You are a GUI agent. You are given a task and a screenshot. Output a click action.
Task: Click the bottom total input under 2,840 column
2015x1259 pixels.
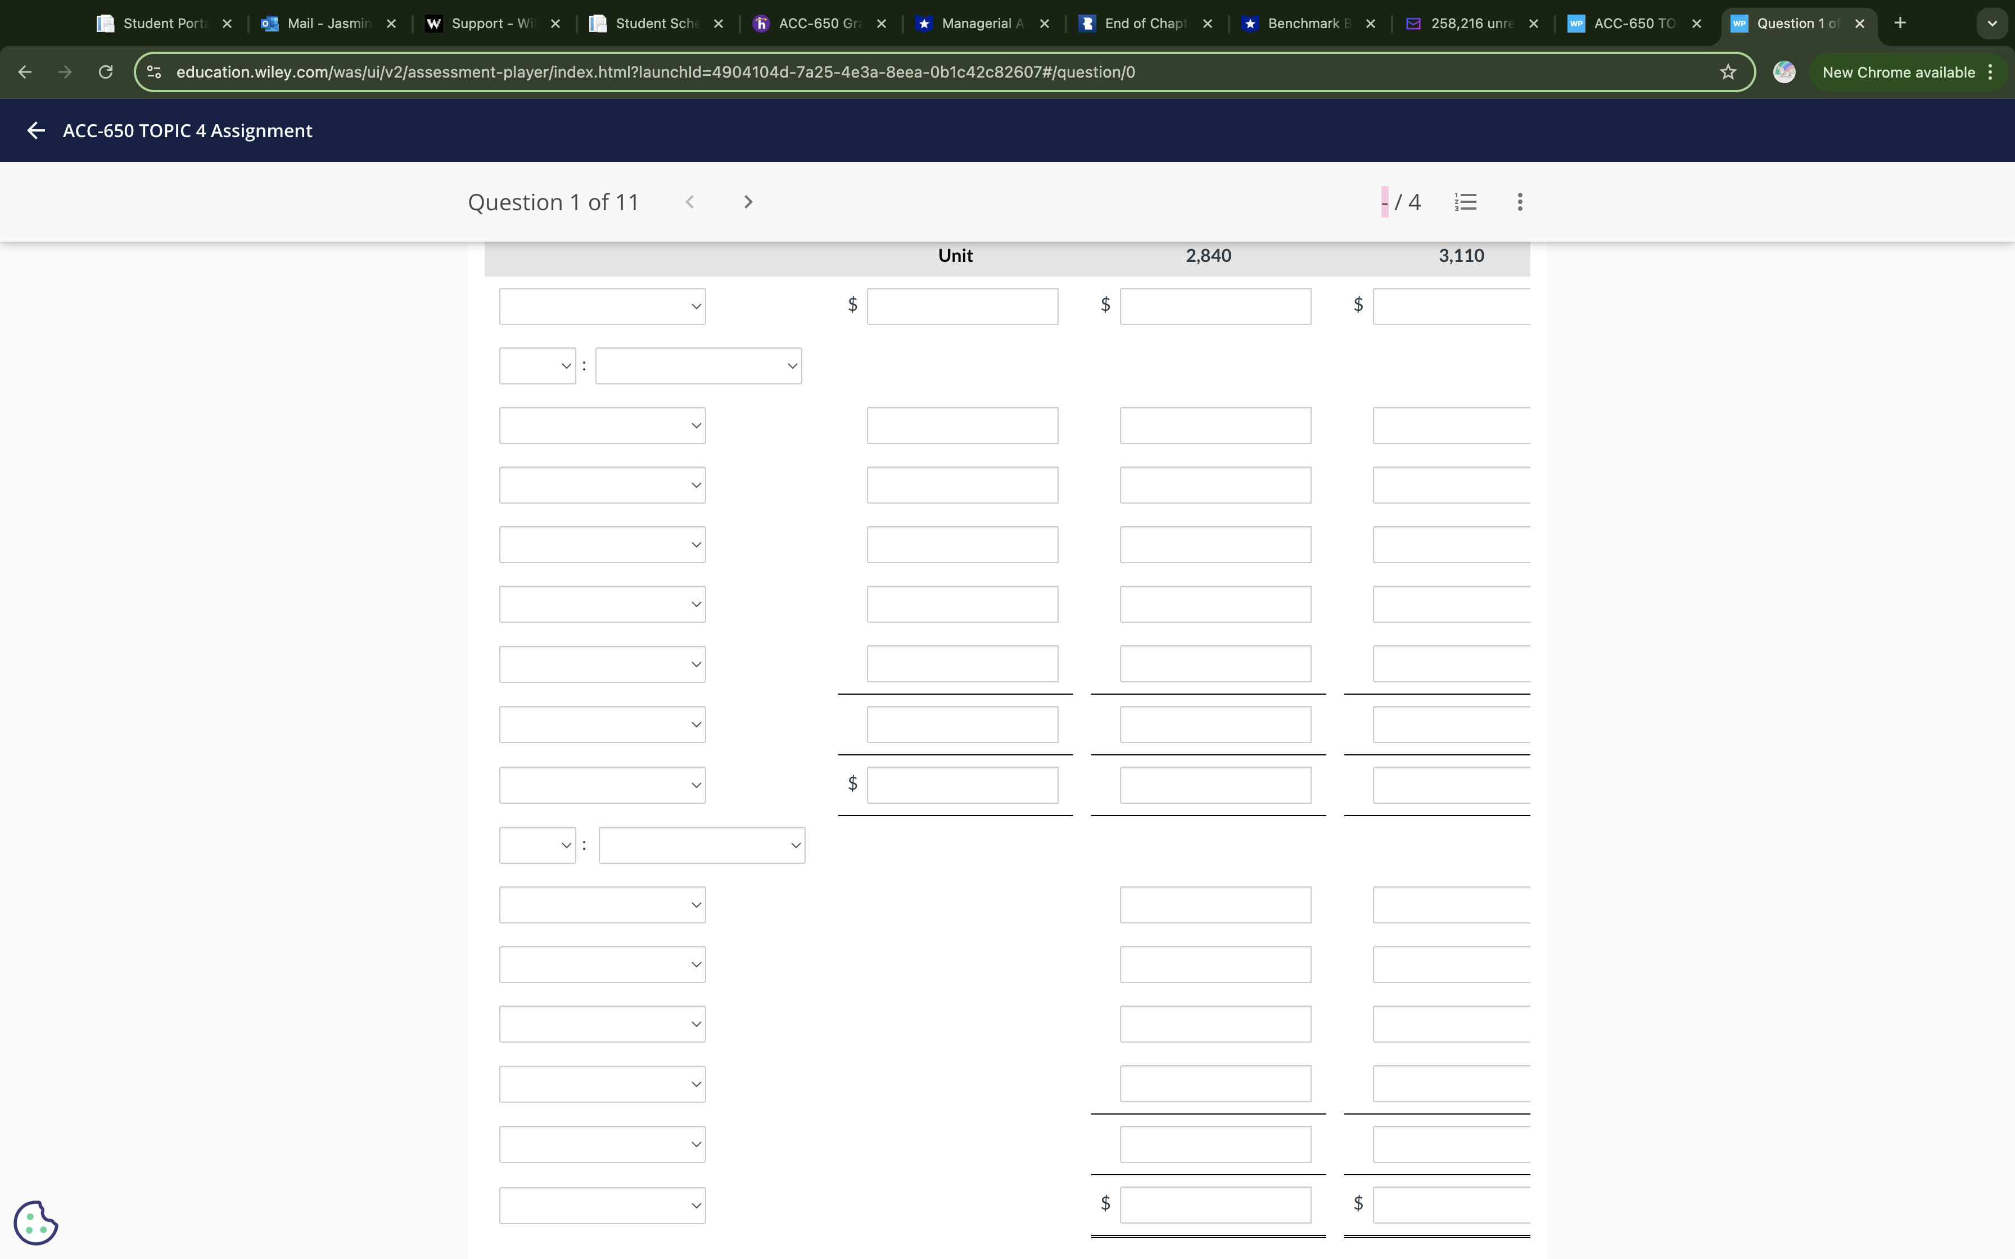tap(1215, 1205)
